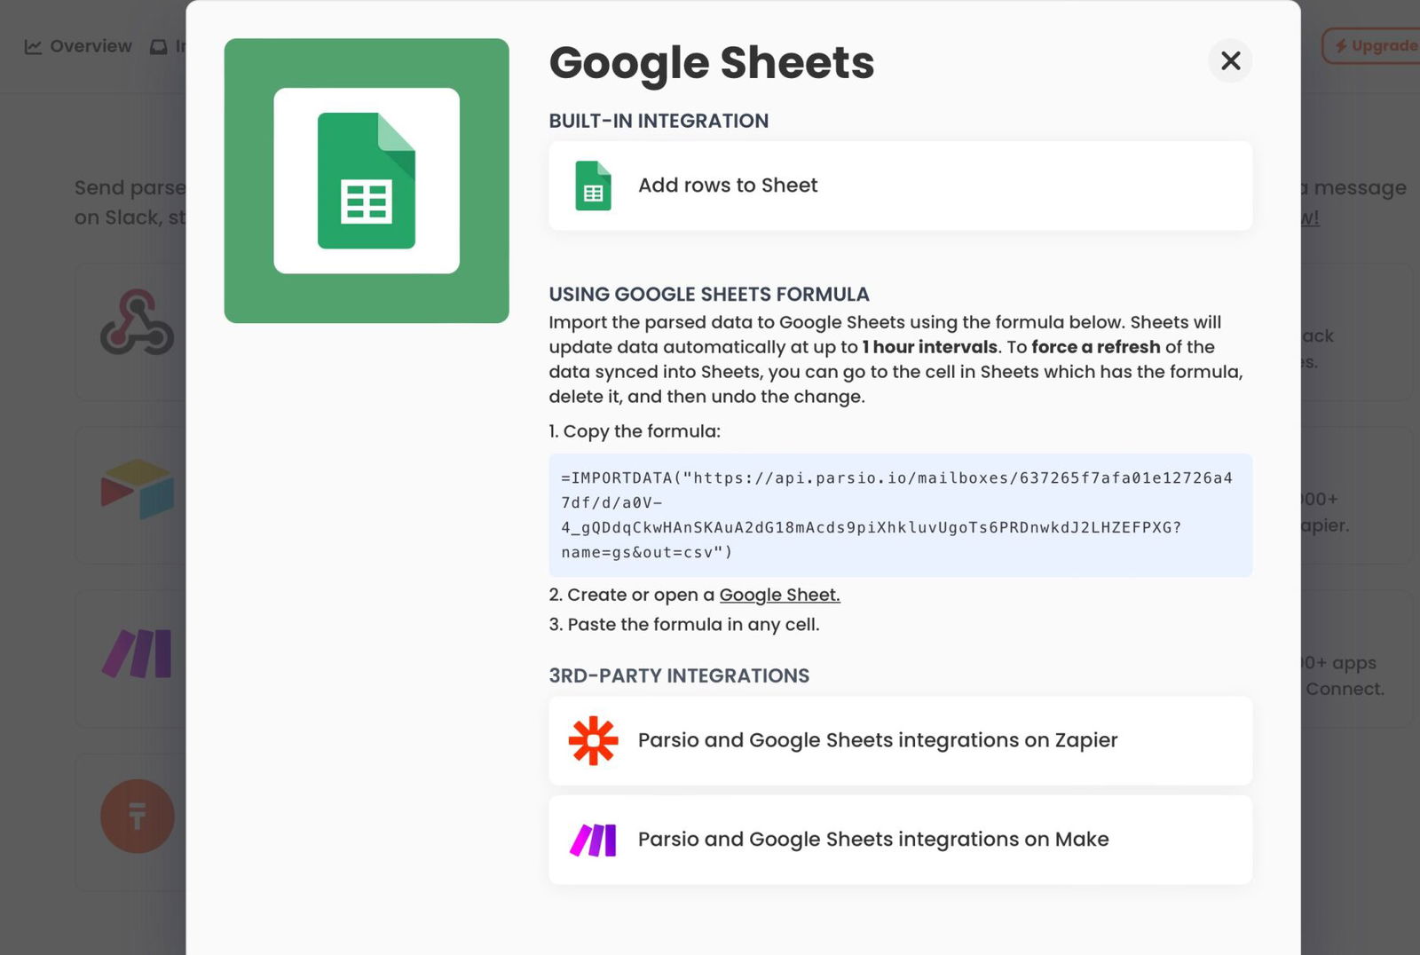Open Parsio and Google Sheets on Make
Screen dimensions: 1420x955
pos(900,840)
